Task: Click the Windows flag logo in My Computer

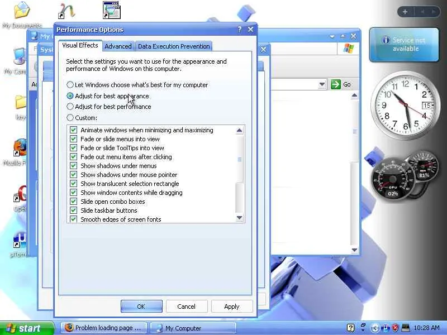Action: pyautogui.click(x=348, y=48)
